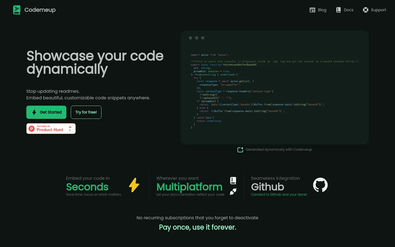Click the Embed your code in label

pos(88,178)
